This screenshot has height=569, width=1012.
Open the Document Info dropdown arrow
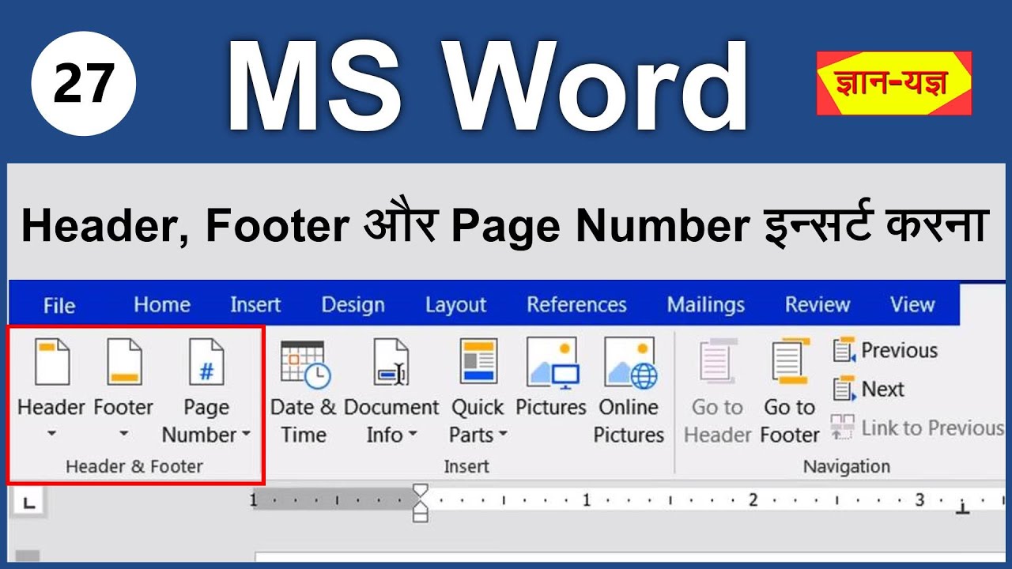412,435
